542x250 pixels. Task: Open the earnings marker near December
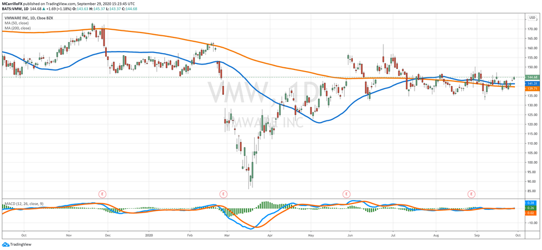coord(102,194)
